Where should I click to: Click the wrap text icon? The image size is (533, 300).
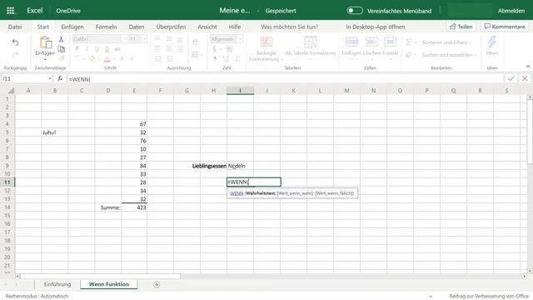195,42
